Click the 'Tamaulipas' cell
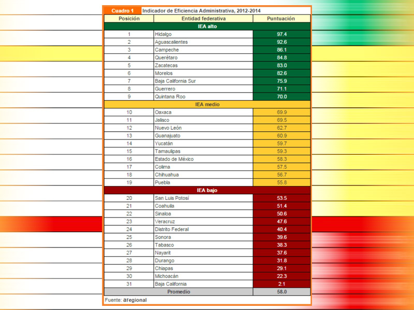414x310 pixels. 203,151
